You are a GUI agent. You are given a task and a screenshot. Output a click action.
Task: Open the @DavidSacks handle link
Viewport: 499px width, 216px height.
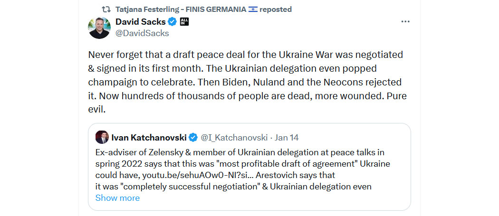[142, 33]
